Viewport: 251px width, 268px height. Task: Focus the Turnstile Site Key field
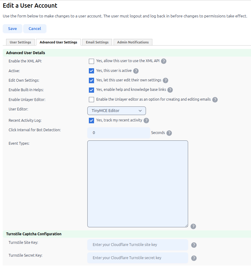click(x=138, y=245)
